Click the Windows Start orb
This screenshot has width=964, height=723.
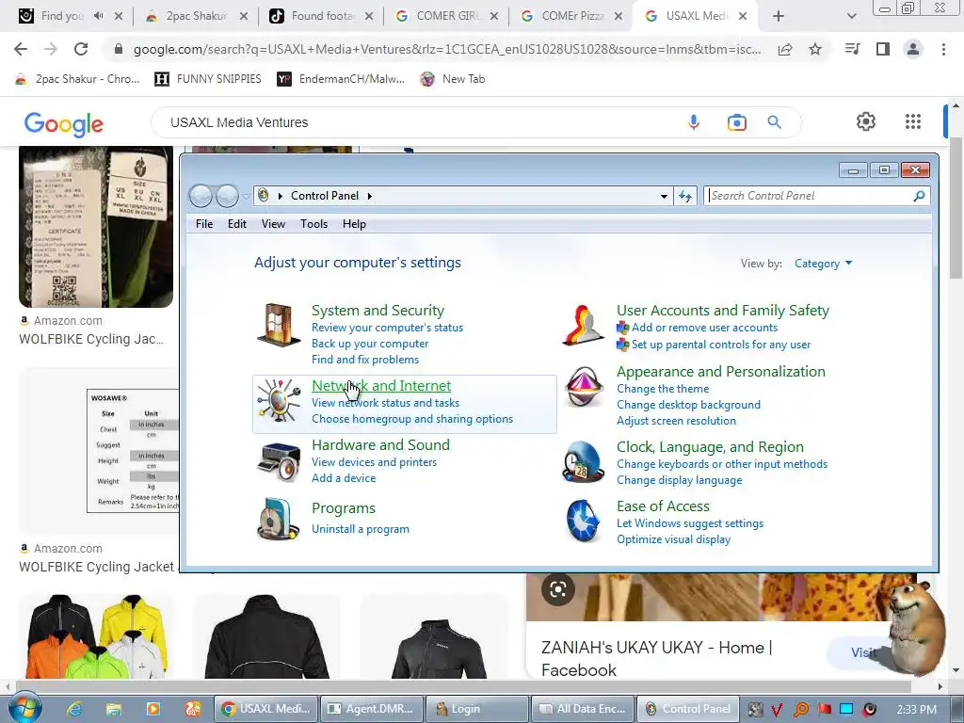[x=25, y=708]
